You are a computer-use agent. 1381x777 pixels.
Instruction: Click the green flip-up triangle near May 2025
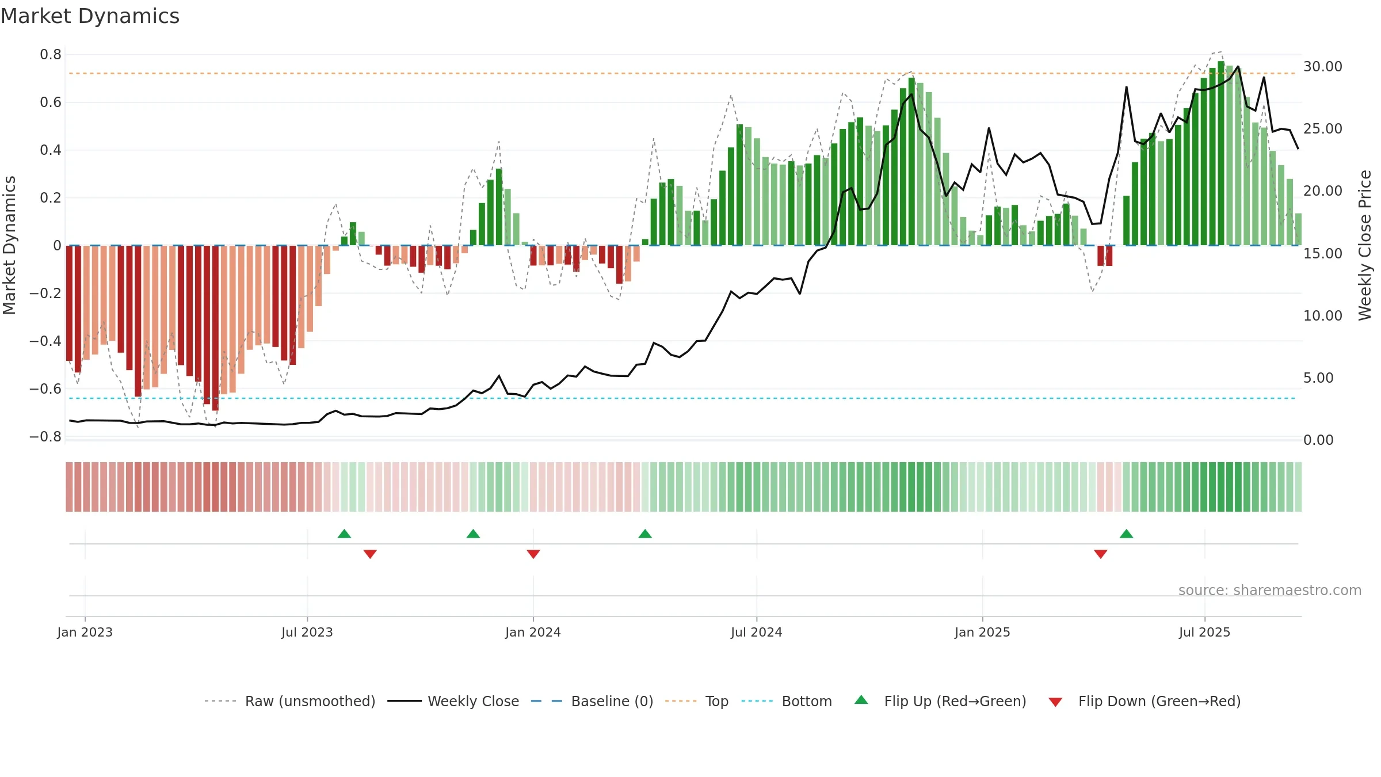pyautogui.click(x=1127, y=534)
